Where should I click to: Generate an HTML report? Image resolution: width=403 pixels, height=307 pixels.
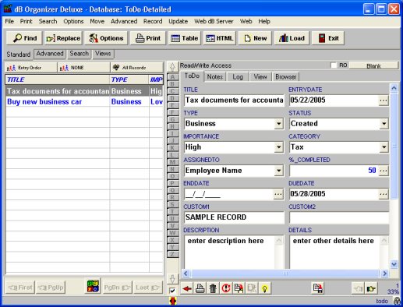click(220, 38)
